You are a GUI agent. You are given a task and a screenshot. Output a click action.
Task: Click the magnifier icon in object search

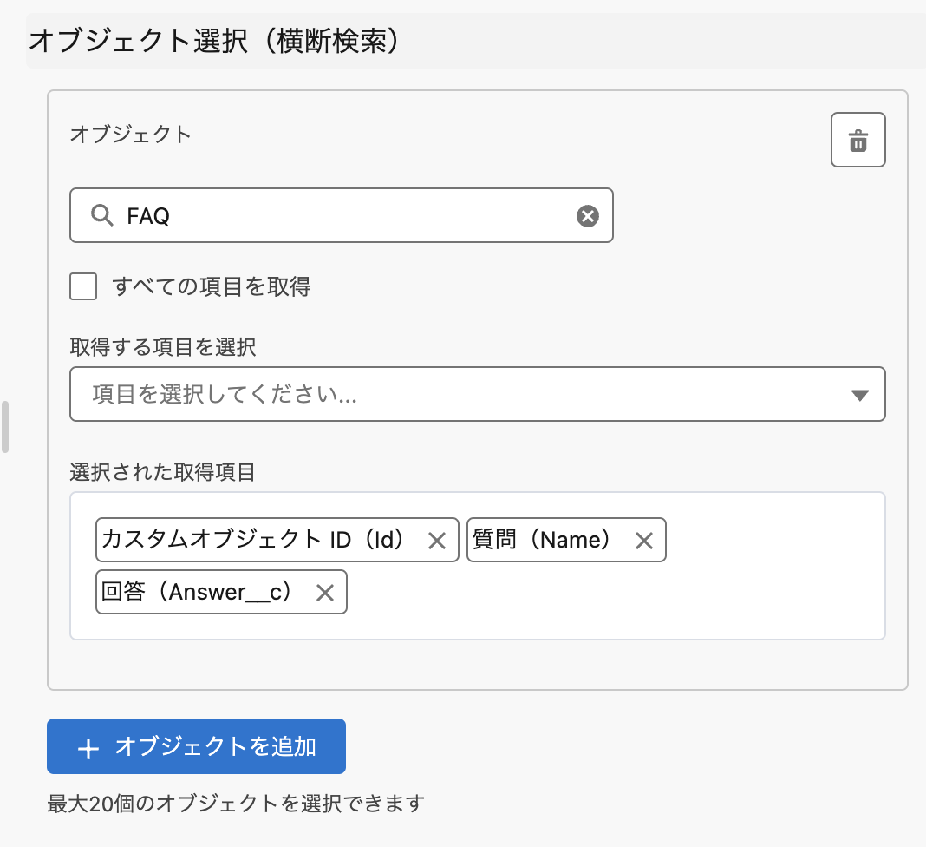pos(102,216)
